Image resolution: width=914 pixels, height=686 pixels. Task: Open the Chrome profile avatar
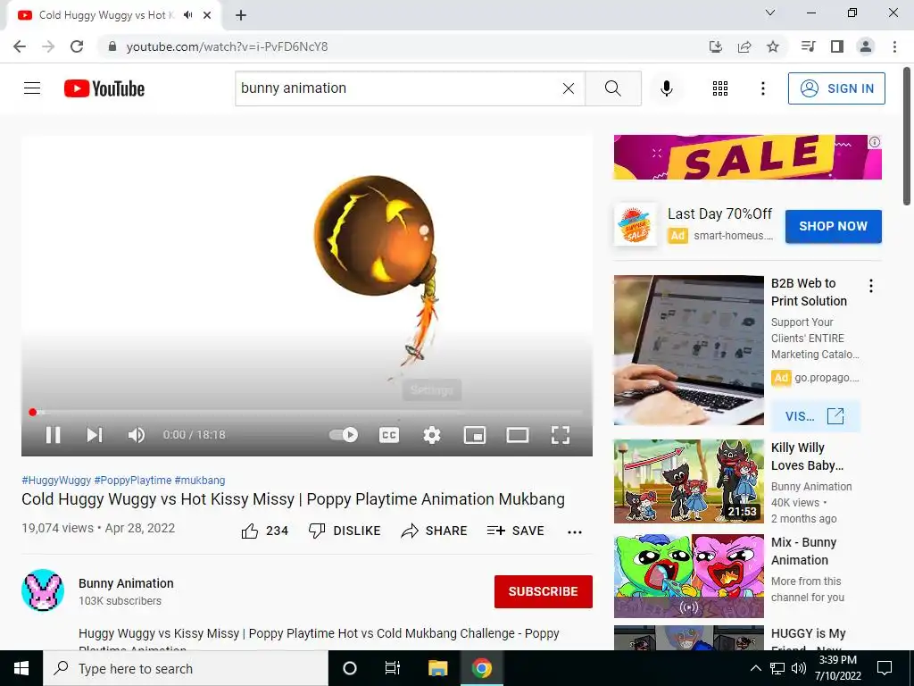point(866,46)
